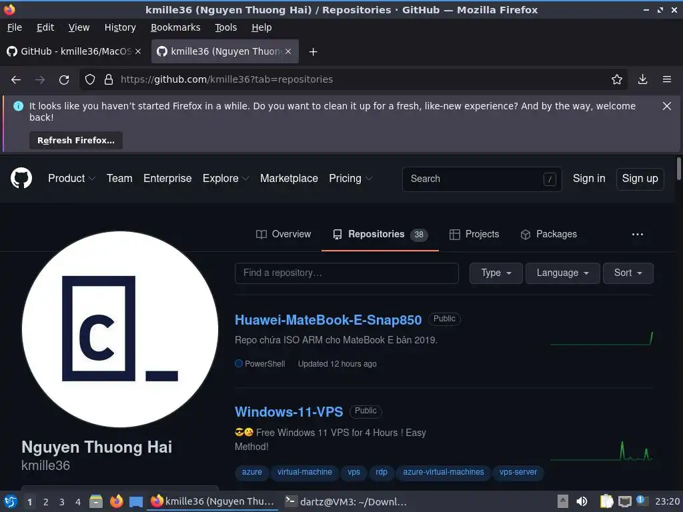
Task: Click the Sign in link
Action: point(589,179)
